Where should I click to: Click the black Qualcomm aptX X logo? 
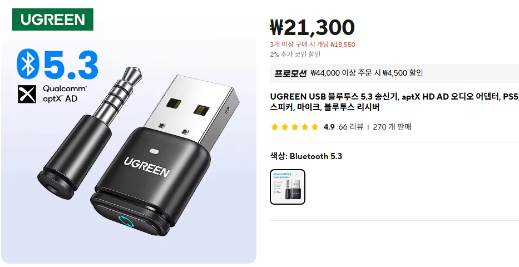tap(27, 94)
